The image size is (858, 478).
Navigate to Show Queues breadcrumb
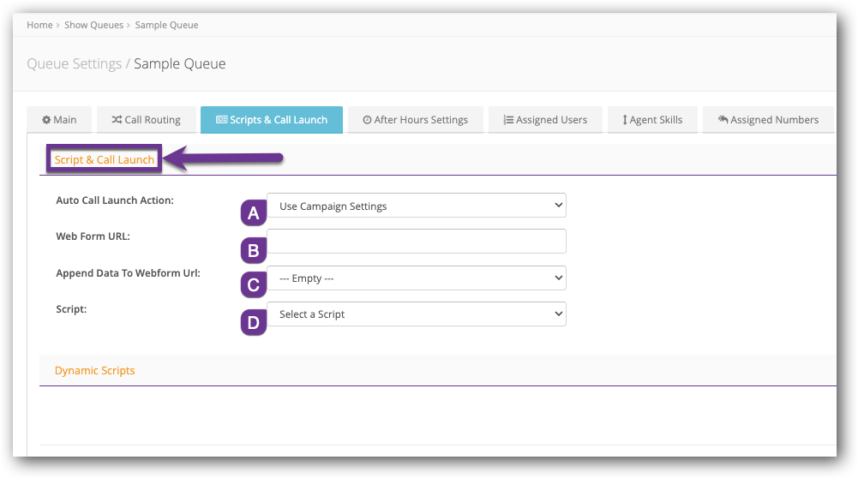[x=93, y=25]
